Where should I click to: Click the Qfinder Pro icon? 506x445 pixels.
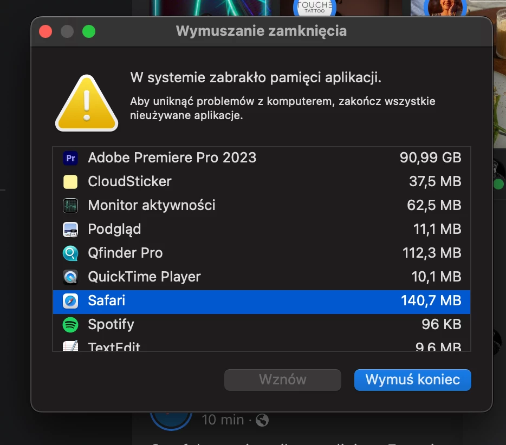point(70,253)
